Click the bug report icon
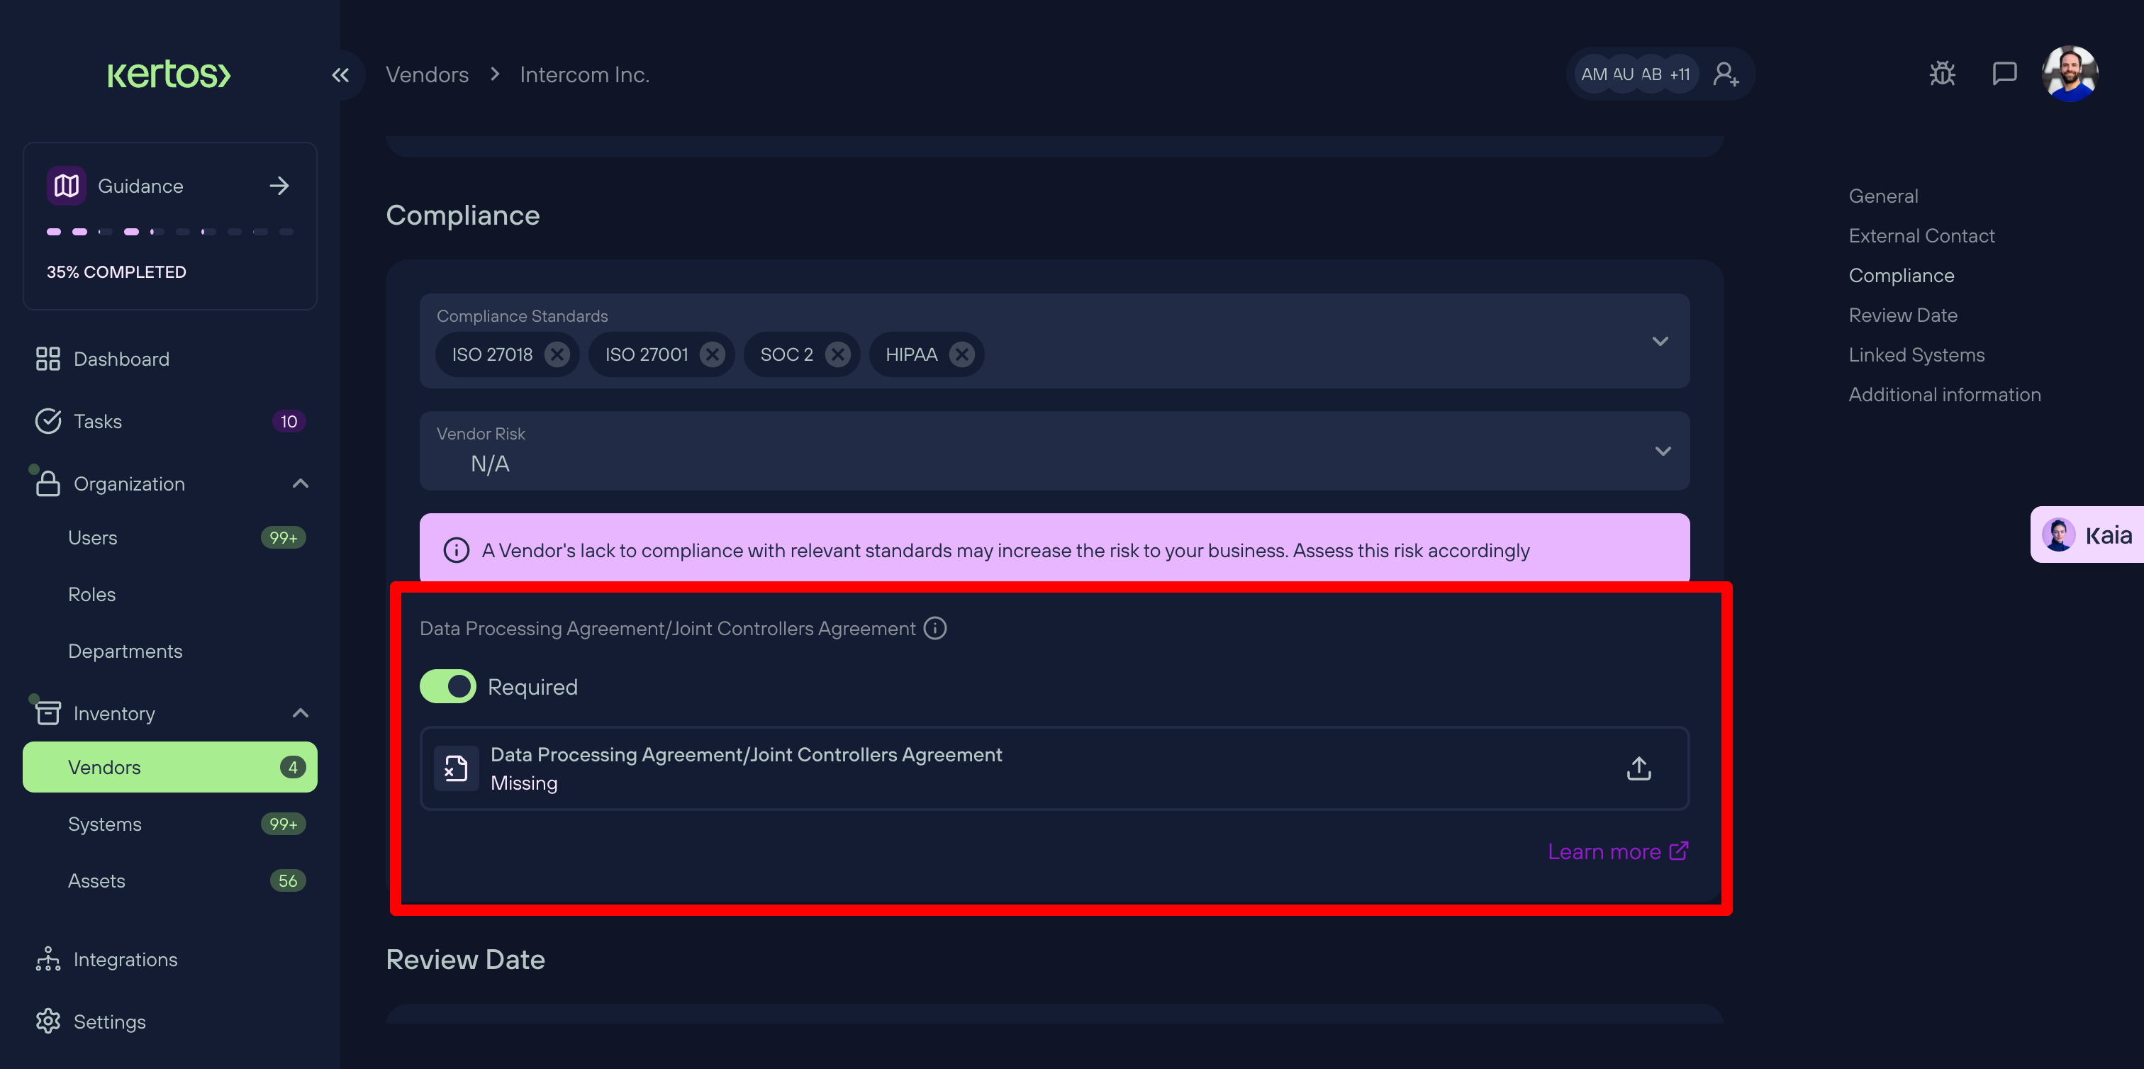Viewport: 2144px width, 1069px height. coord(1942,74)
